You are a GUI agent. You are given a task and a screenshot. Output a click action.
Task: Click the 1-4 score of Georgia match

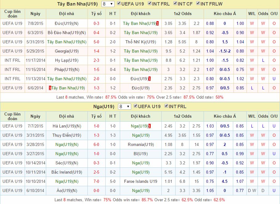tap(96, 51)
